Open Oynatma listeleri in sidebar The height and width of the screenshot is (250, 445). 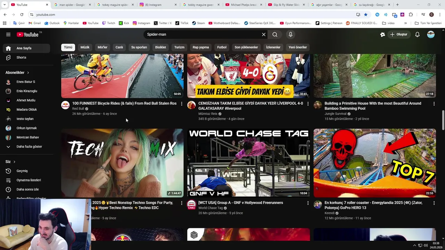27,180
